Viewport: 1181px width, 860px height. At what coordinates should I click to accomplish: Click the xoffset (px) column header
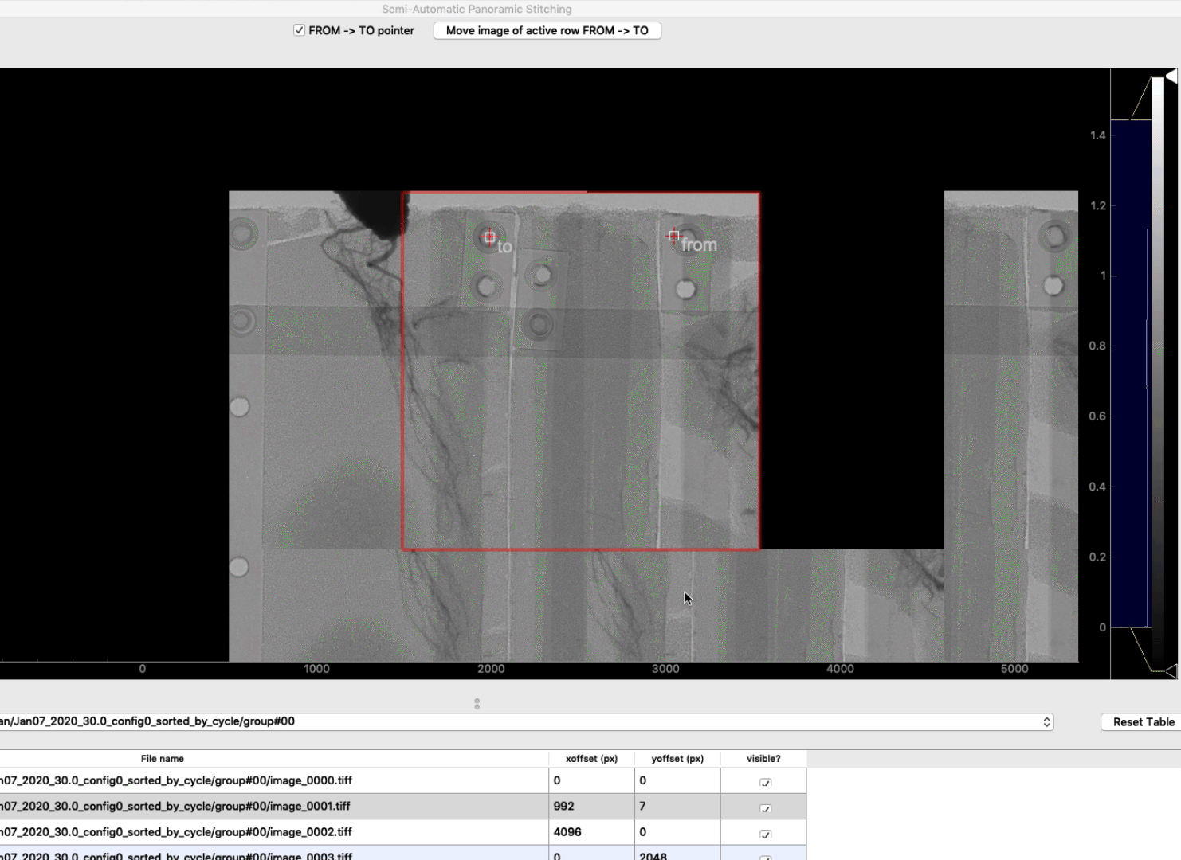click(x=591, y=759)
